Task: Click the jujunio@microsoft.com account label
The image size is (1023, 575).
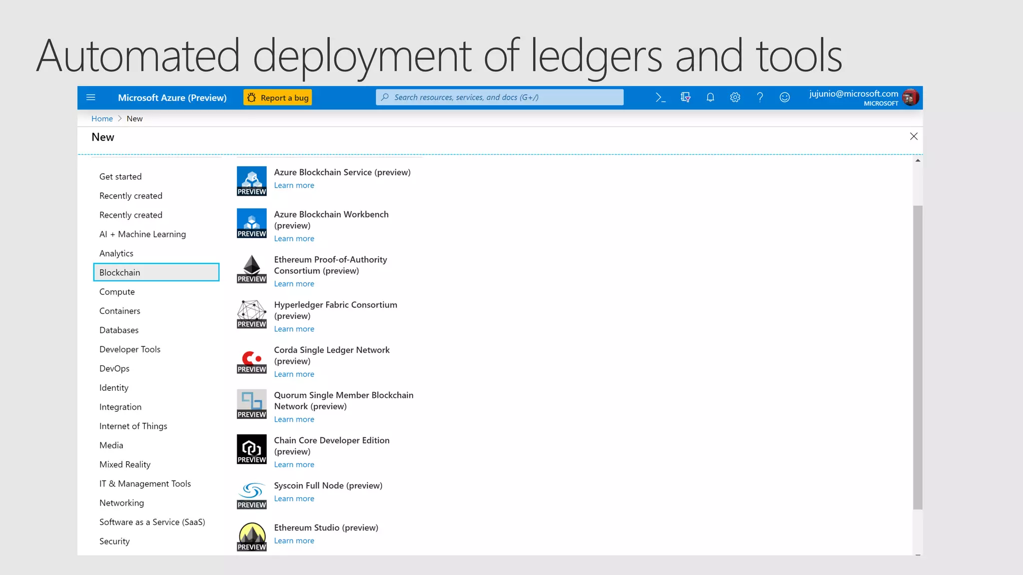Action: (854, 93)
